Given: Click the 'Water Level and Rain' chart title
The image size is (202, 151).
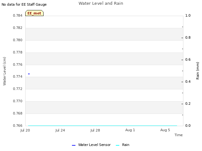Looking at the screenshot, I should 101,3.
